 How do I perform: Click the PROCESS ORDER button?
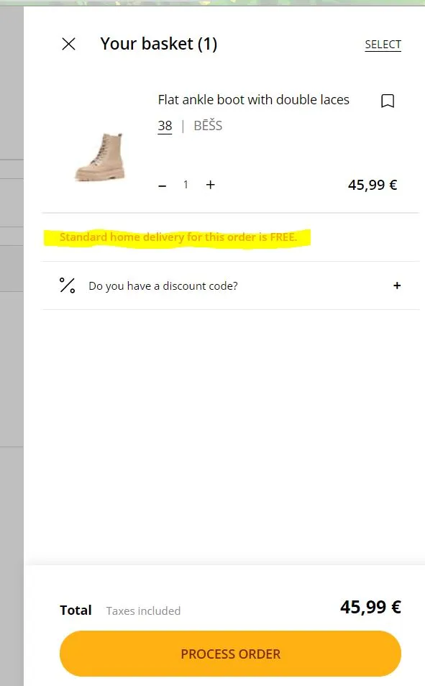coord(231,654)
